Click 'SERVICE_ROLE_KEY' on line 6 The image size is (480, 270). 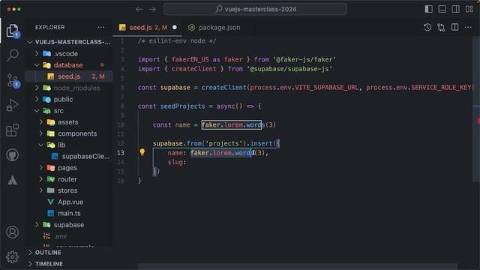pos(440,88)
